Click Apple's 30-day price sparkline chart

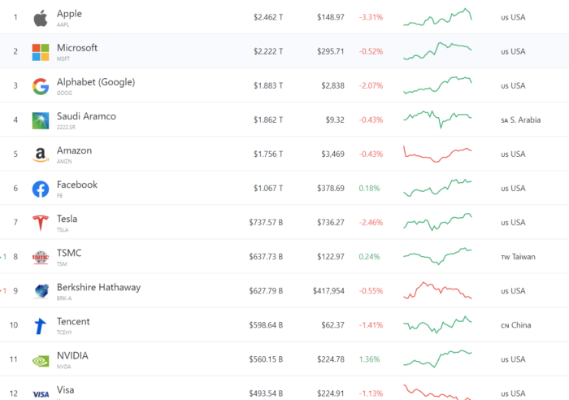click(437, 17)
